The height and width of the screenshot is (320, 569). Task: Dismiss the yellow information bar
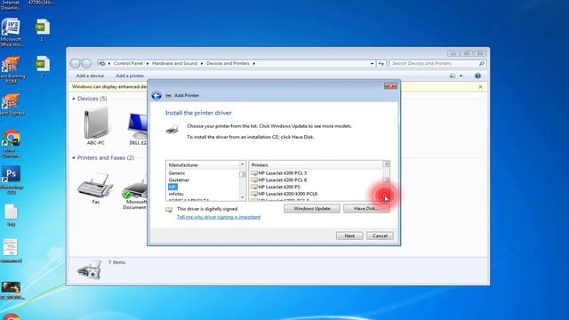pos(480,87)
